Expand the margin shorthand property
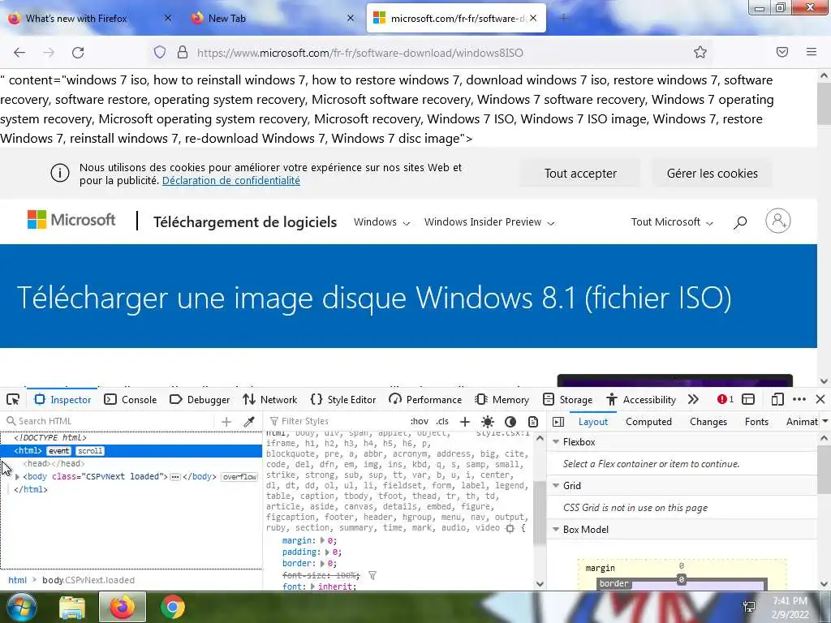Image resolution: width=831 pixels, height=623 pixels. (x=322, y=541)
